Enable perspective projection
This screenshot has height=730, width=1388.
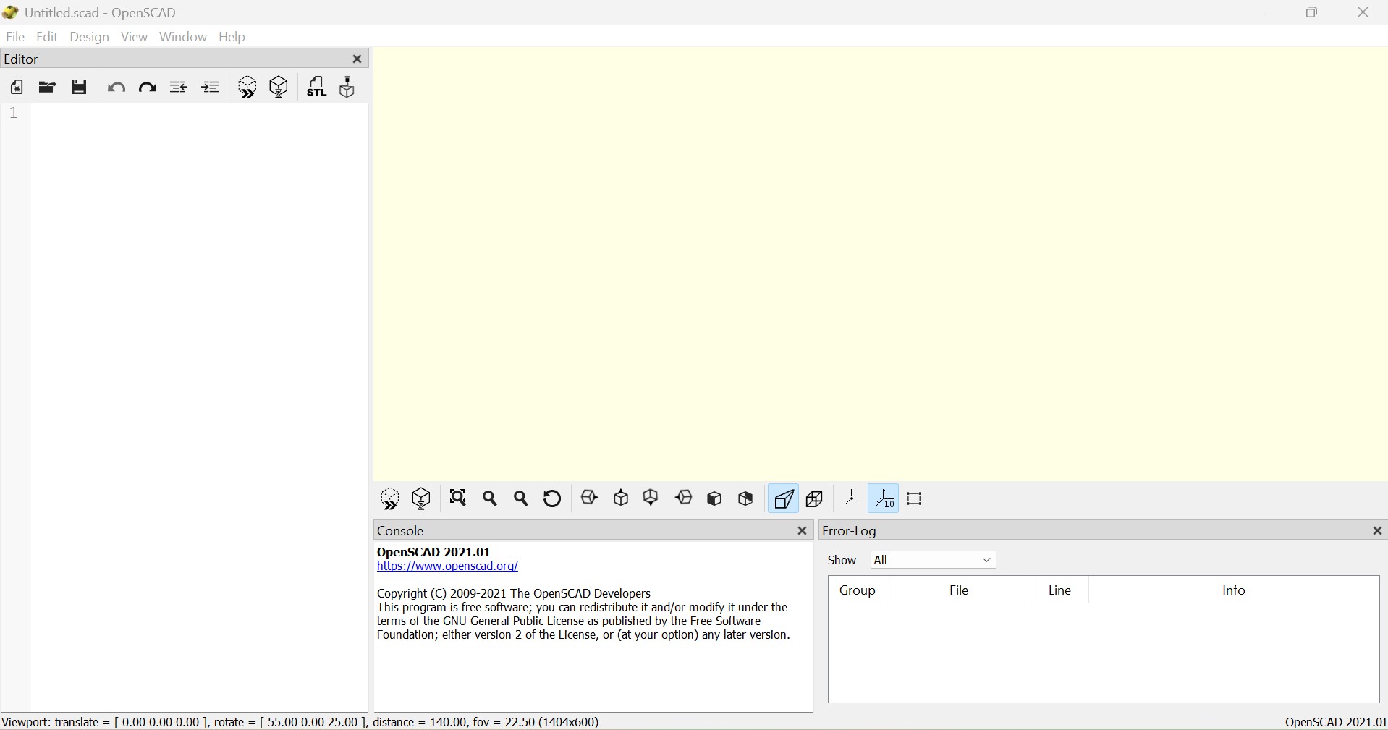pos(784,499)
